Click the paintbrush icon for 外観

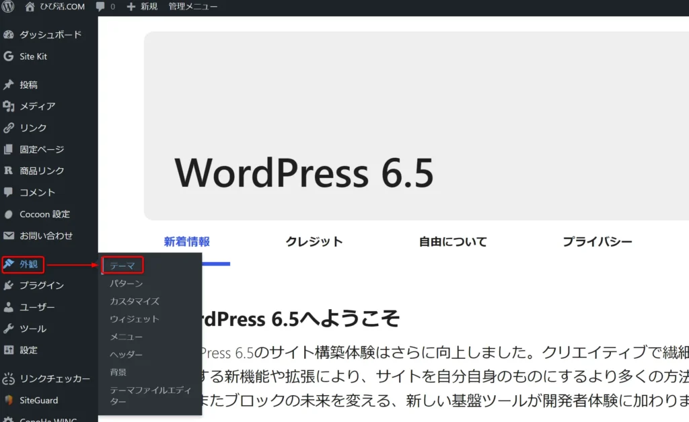[8, 263]
